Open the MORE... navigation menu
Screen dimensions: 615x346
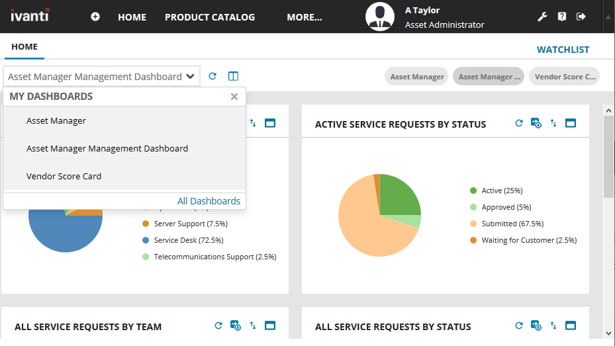point(305,17)
